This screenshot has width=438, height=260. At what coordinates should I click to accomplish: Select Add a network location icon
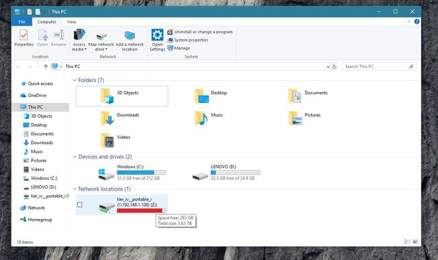[x=129, y=36]
